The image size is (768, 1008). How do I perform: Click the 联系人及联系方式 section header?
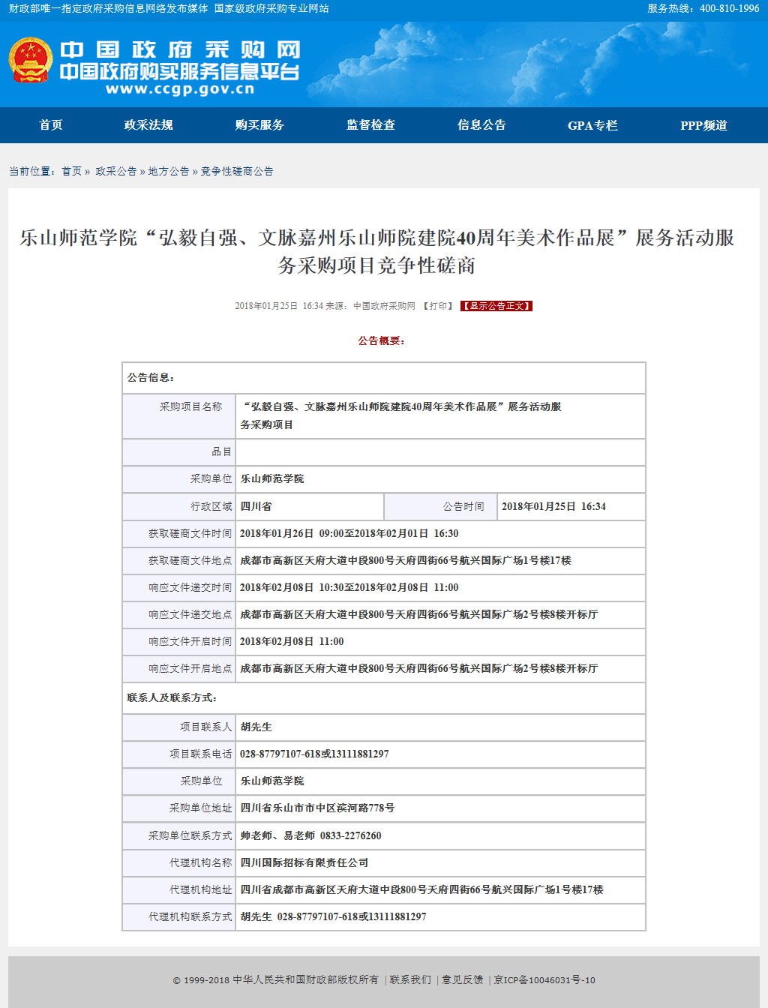pos(172,697)
